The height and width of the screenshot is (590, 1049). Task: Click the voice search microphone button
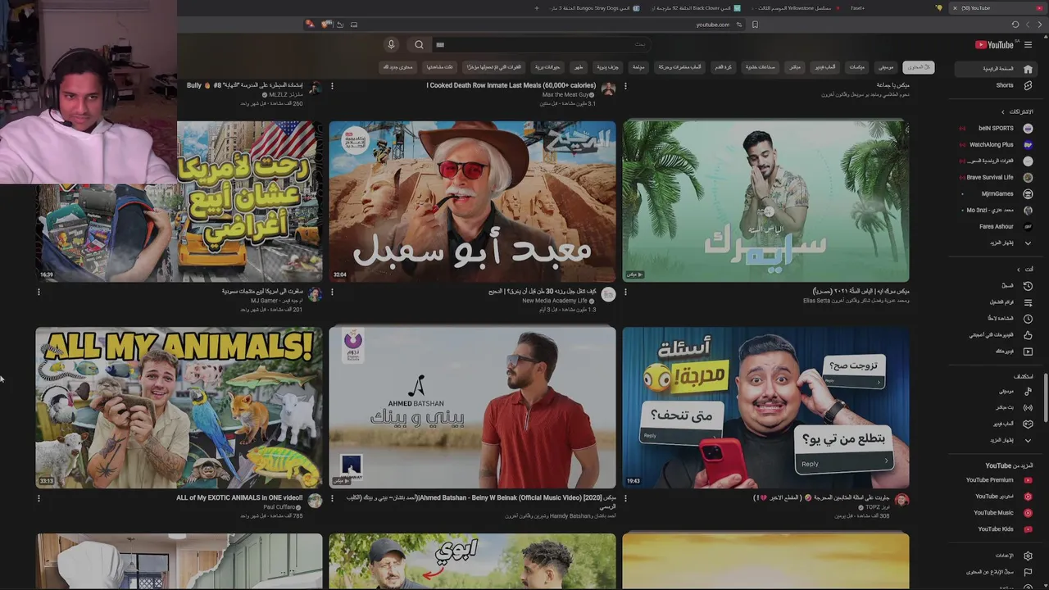coord(391,45)
